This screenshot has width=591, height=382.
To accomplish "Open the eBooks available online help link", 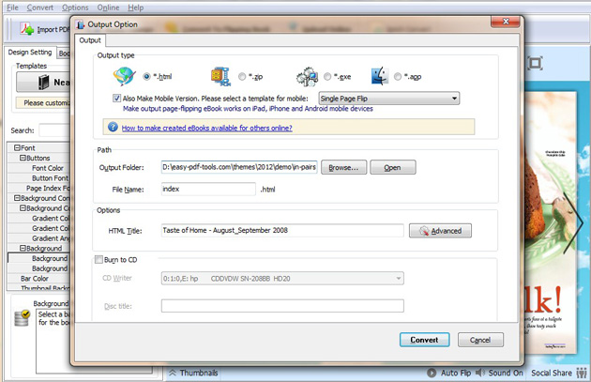I will [207, 128].
